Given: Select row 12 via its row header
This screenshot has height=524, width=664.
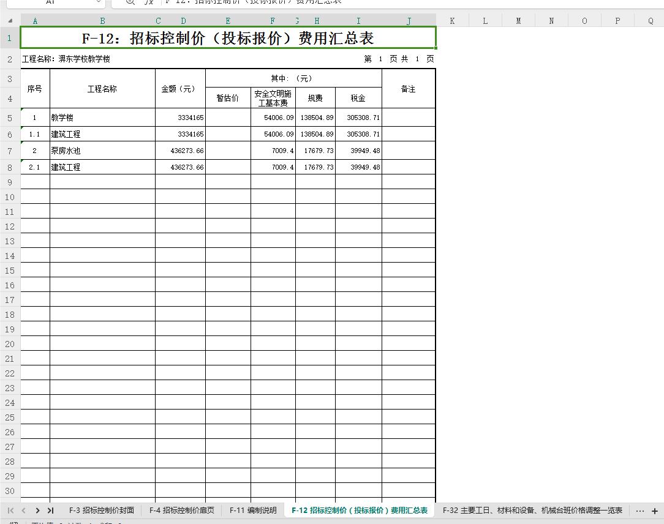Looking at the screenshot, I should pos(10,226).
